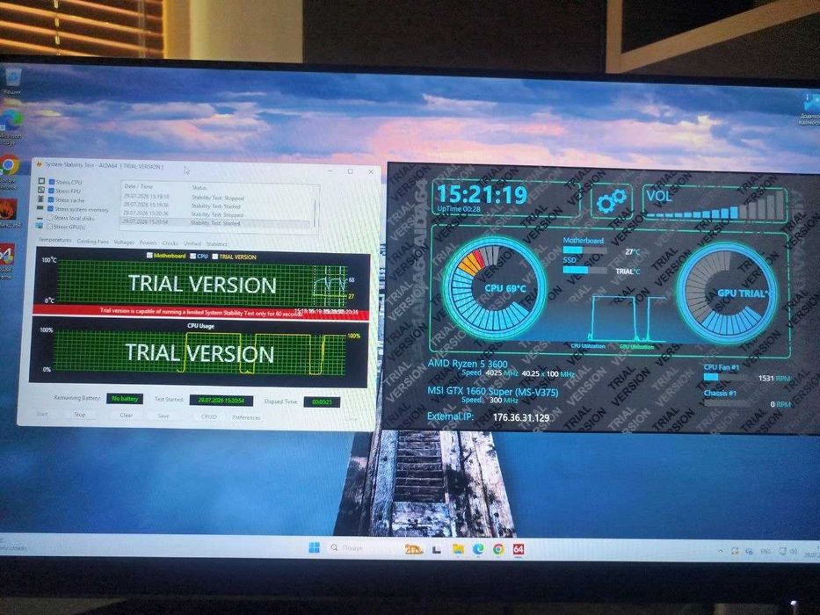
Task: Open File Explorer from taskbar
Action: [458, 548]
